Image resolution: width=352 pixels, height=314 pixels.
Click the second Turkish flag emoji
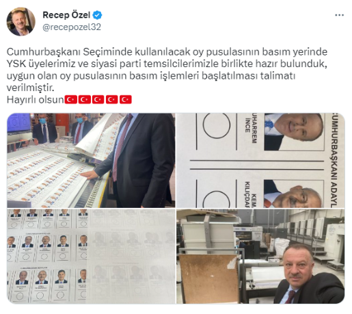(85, 100)
